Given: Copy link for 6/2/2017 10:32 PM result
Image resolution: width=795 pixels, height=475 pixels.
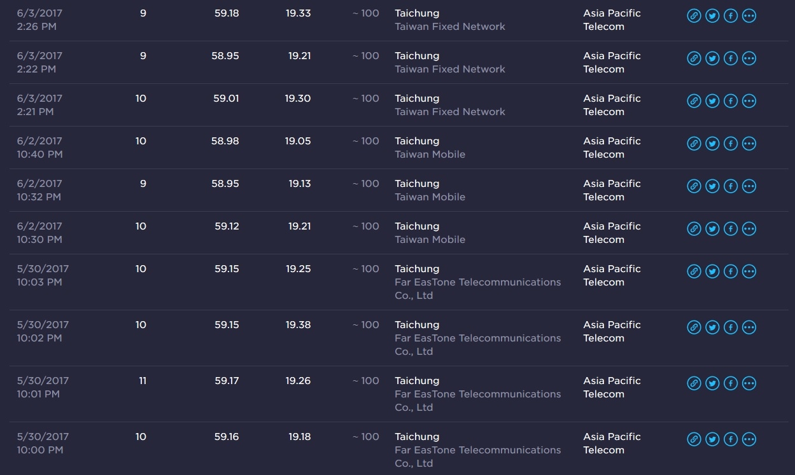Looking at the screenshot, I should tap(694, 186).
